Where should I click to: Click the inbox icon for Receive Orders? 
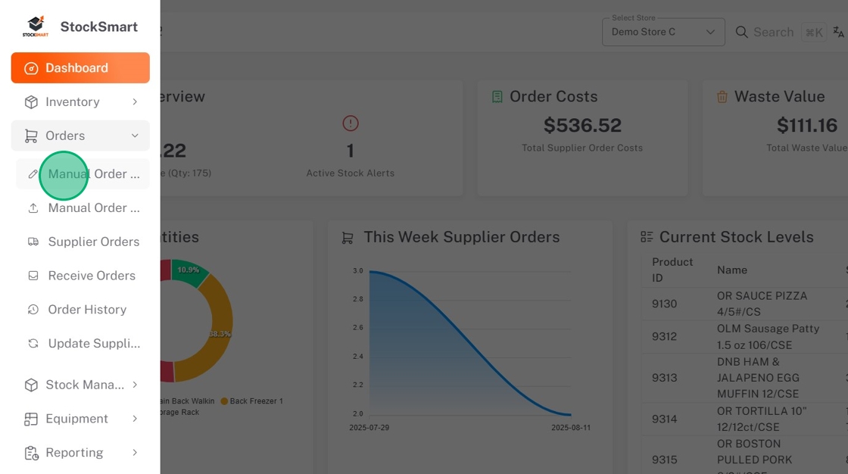point(33,276)
